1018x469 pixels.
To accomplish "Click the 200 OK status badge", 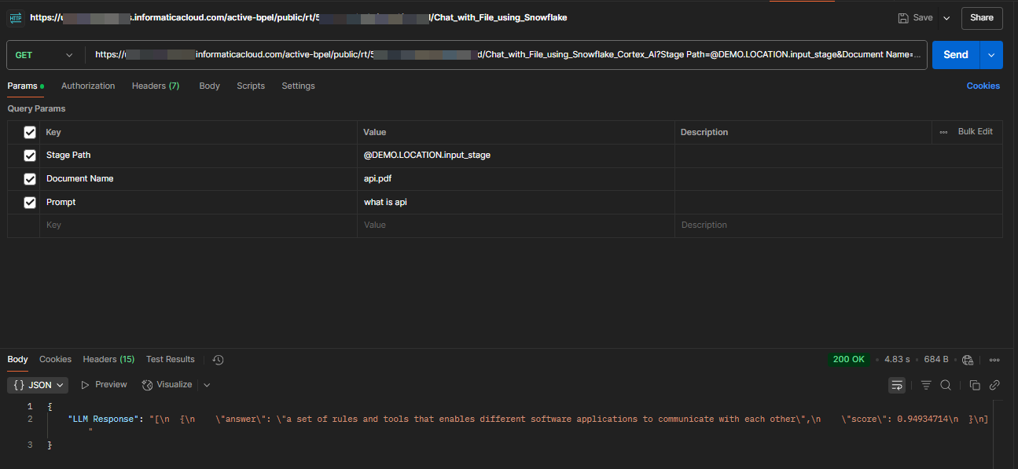I will [849, 360].
